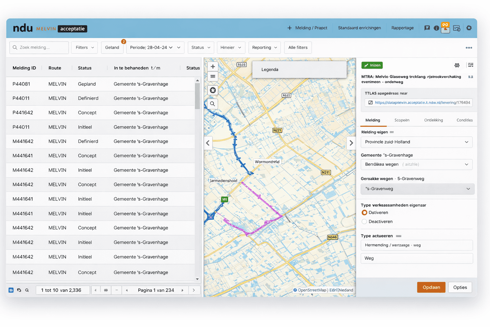The image size is (490, 327).
Task: Open the chat message icon in header
Action: [x=427, y=28]
